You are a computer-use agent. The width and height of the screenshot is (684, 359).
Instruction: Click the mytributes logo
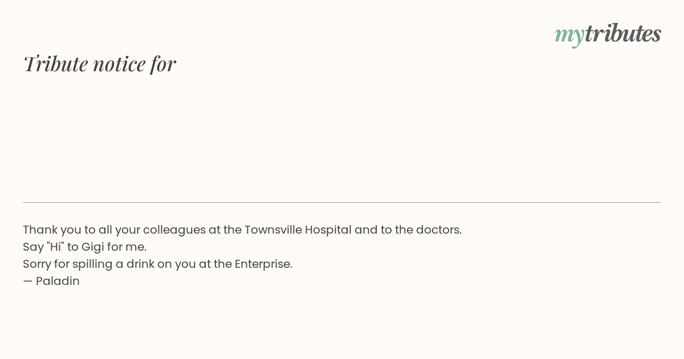coord(608,34)
